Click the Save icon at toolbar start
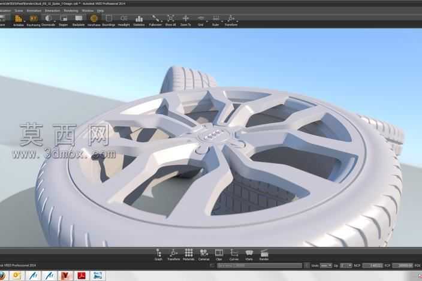This screenshot has height=281, width=422. click(x=2, y=20)
